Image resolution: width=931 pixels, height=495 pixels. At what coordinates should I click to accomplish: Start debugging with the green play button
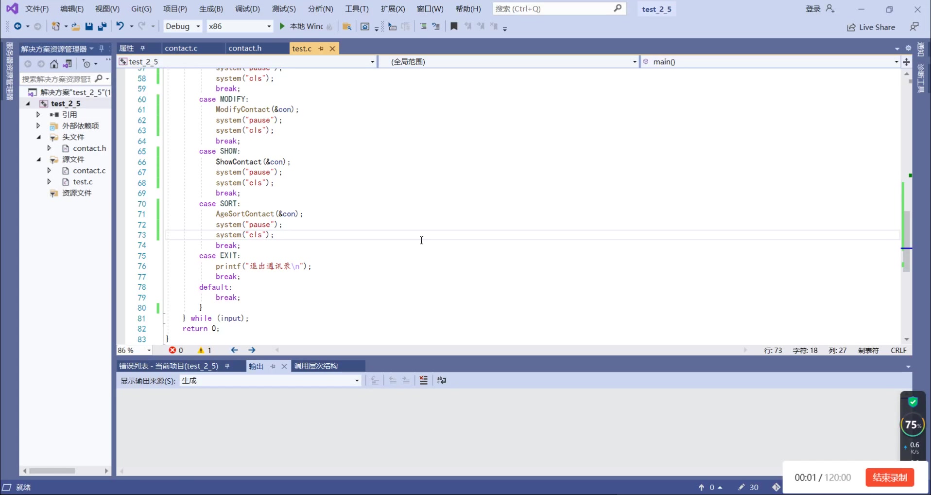click(282, 26)
